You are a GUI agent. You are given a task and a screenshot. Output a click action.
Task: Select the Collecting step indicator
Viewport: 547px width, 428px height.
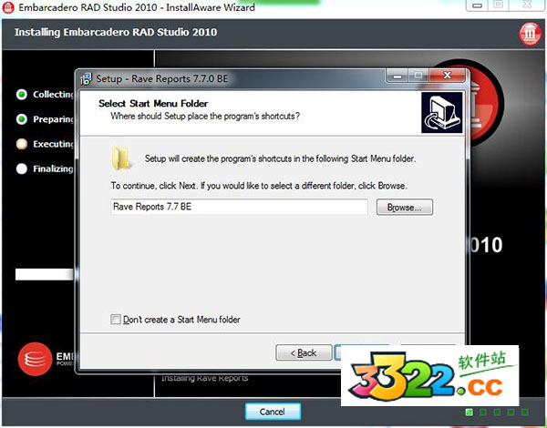click(x=22, y=95)
